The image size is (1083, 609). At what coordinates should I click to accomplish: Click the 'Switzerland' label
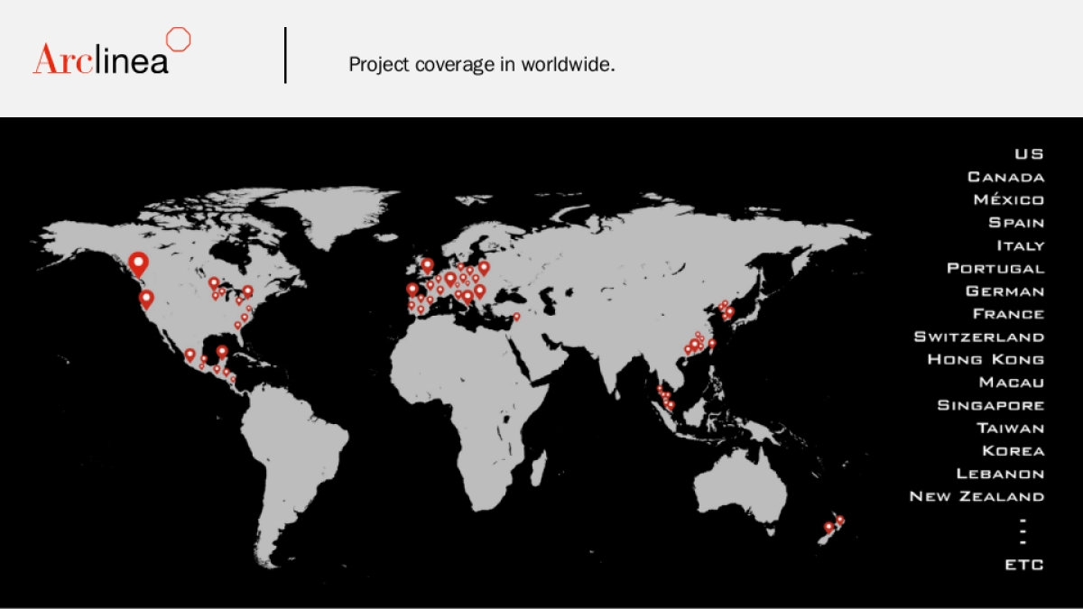979,337
